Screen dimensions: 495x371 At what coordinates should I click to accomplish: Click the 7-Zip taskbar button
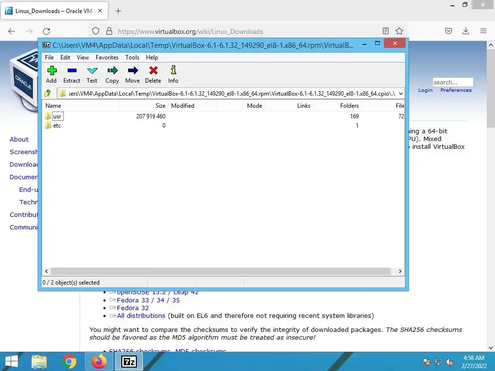point(129,361)
